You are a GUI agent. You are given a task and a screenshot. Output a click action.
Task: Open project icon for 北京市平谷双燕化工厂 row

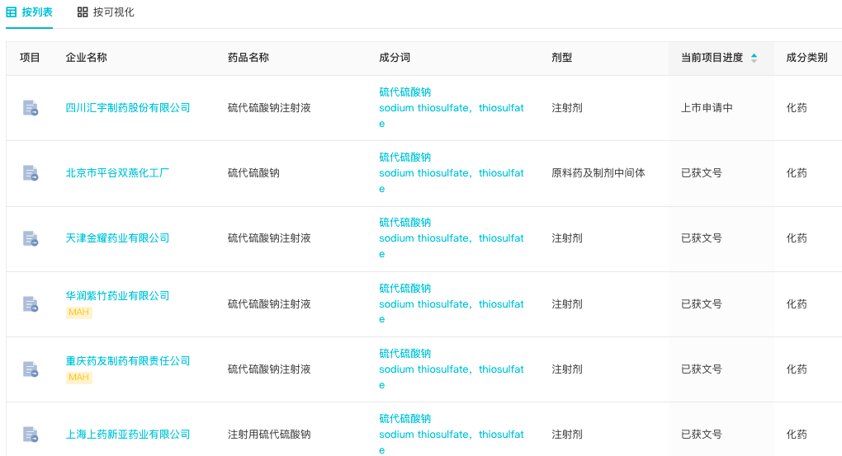31,173
